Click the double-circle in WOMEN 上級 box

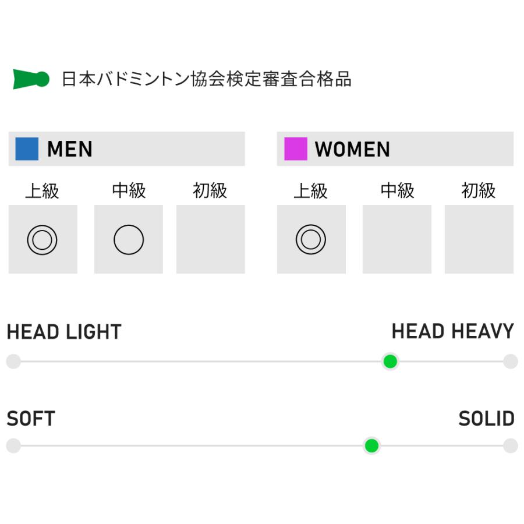[310, 239]
